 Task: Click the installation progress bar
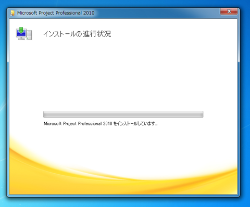coord(123,114)
